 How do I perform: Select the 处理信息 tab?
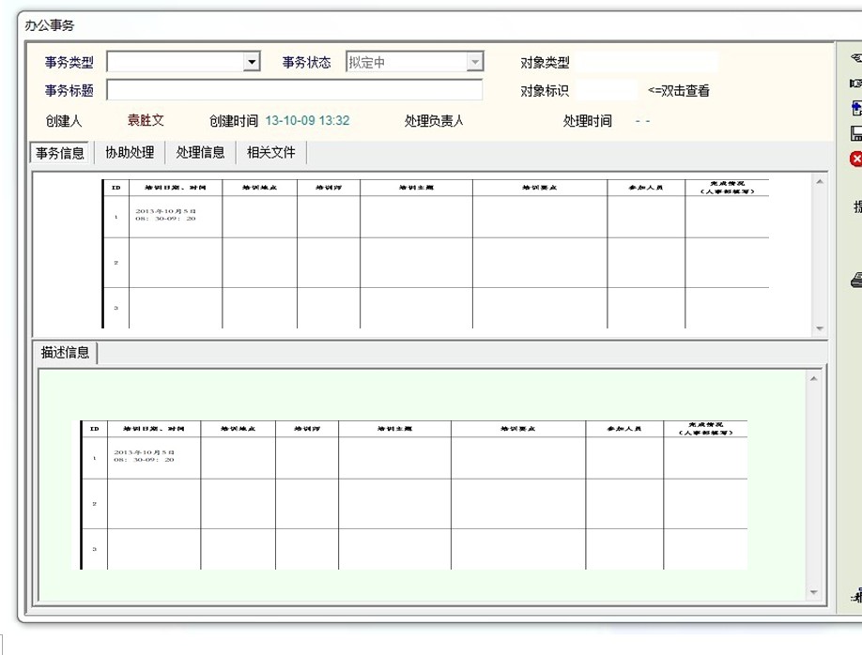200,152
